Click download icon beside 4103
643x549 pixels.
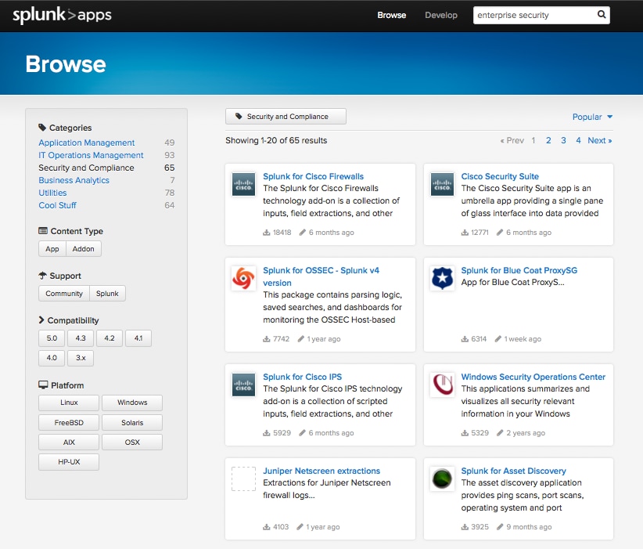pyautogui.click(x=267, y=527)
